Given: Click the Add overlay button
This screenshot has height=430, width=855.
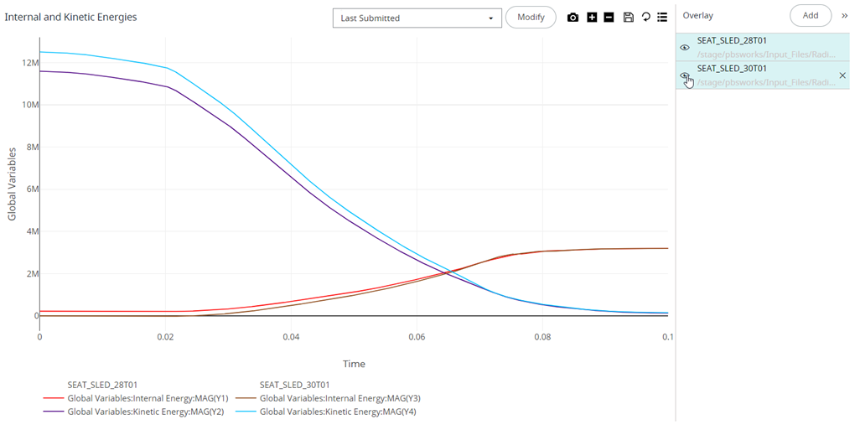Looking at the screenshot, I should click(x=810, y=16).
